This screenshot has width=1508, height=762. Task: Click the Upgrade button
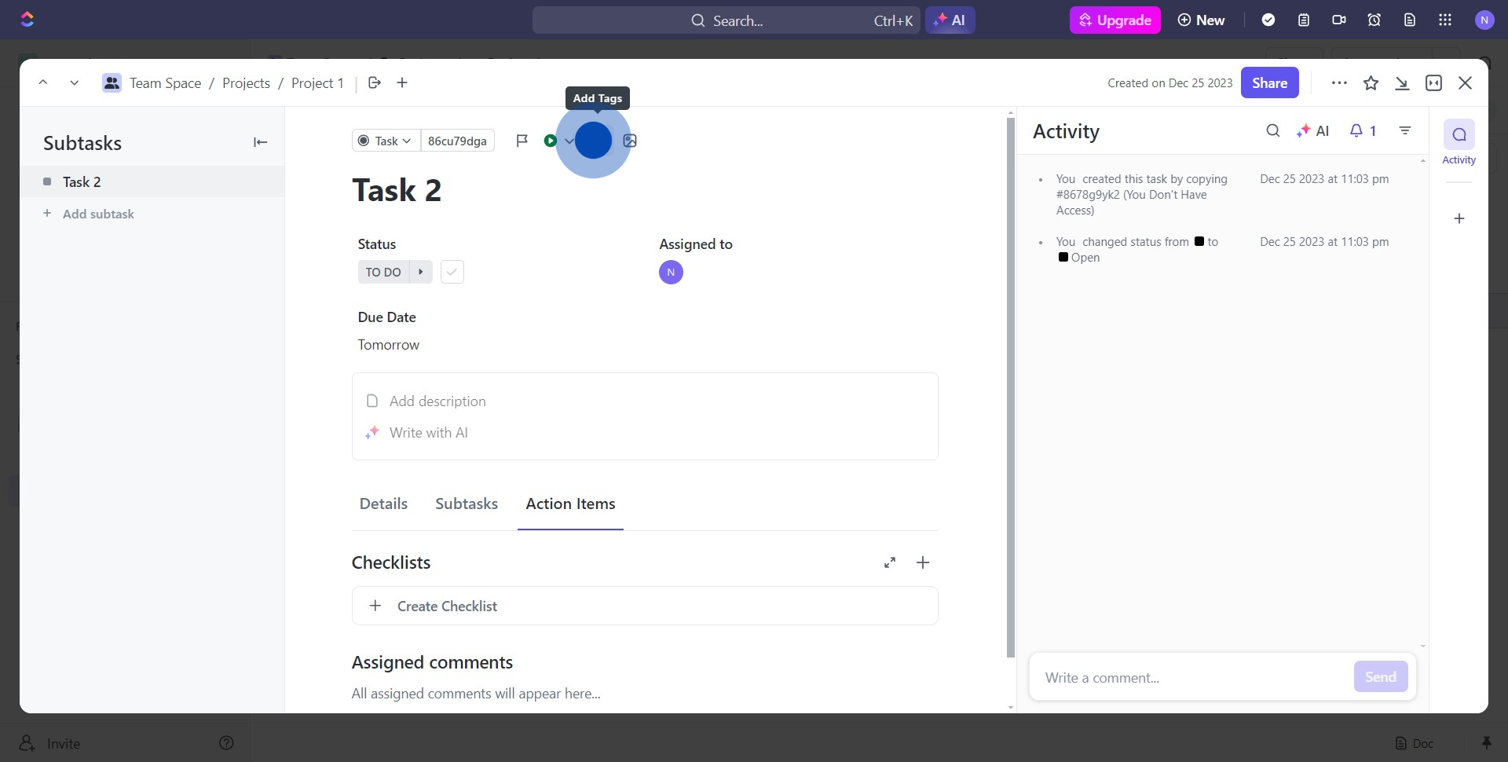pyautogui.click(x=1115, y=20)
